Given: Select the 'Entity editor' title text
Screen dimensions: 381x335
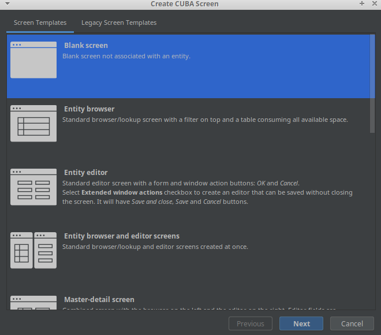Looking at the screenshot, I should pyautogui.click(x=86, y=172).
